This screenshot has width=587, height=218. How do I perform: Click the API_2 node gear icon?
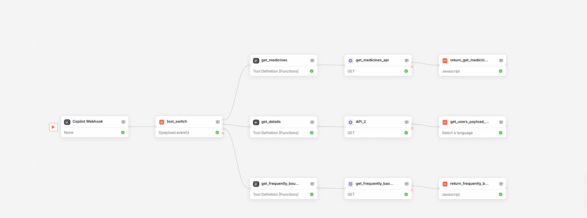click(x=350, y=122)
